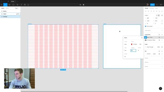Open the help question mark button
The width and height of the screenshot is (164, 92).
pos(160,88)
